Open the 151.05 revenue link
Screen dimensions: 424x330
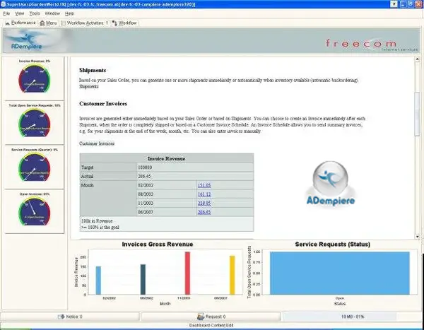(x=204, y=185)
